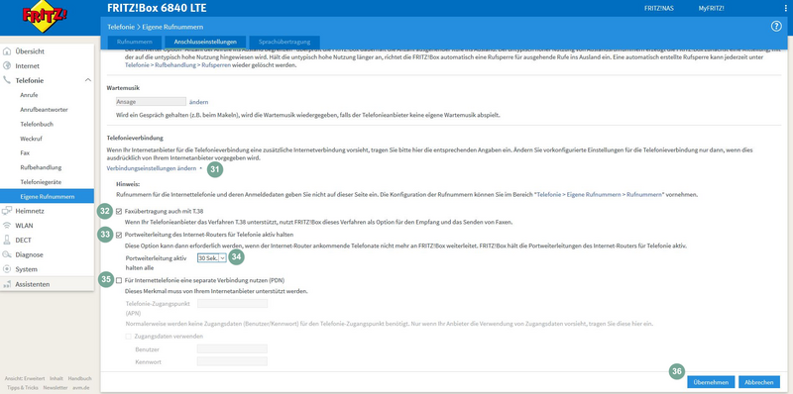Select Telefonbuch in the sidebar
Viewport: 793px width, 394px height.
tap(37, 124)
